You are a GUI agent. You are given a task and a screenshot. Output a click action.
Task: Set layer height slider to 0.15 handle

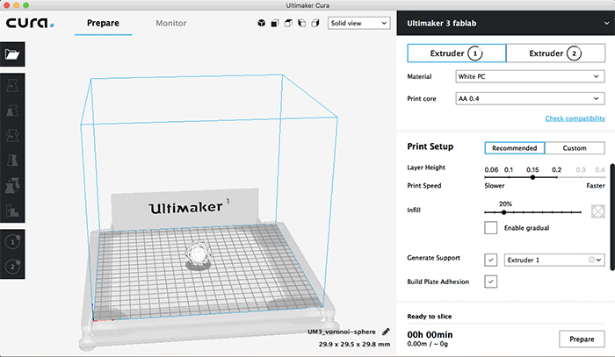[x=532, y=177]
